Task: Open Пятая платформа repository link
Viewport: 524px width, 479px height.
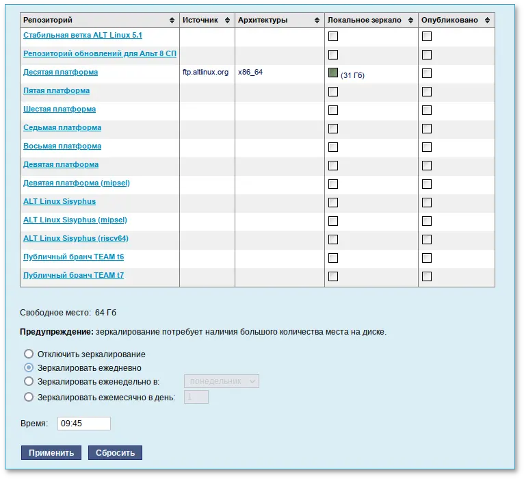Action: point(57,90)
